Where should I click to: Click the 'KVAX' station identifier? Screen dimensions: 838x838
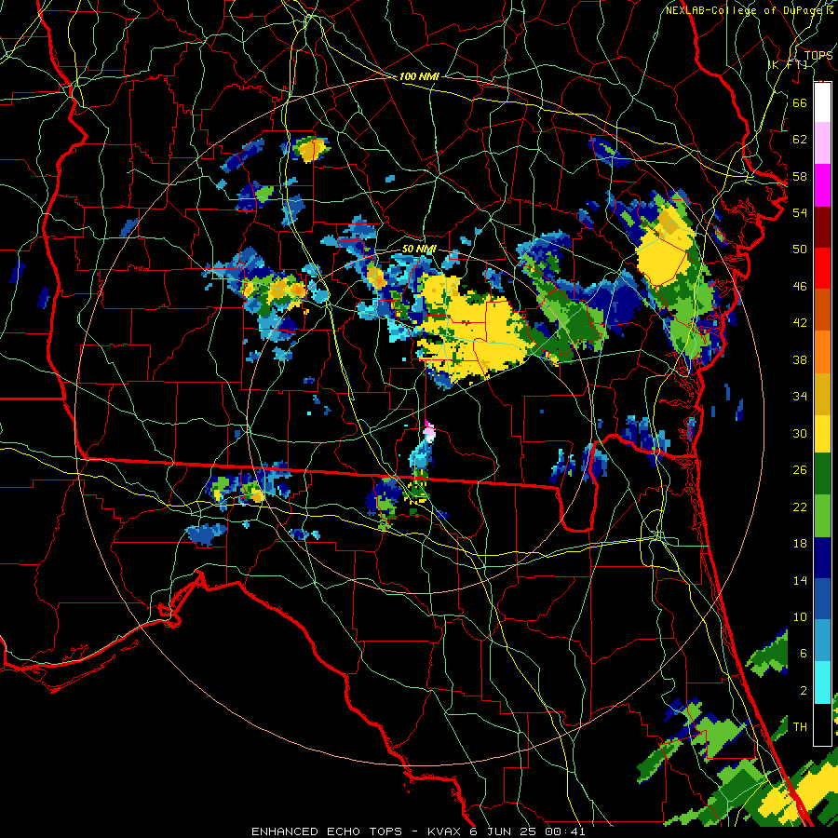[446, 831]
